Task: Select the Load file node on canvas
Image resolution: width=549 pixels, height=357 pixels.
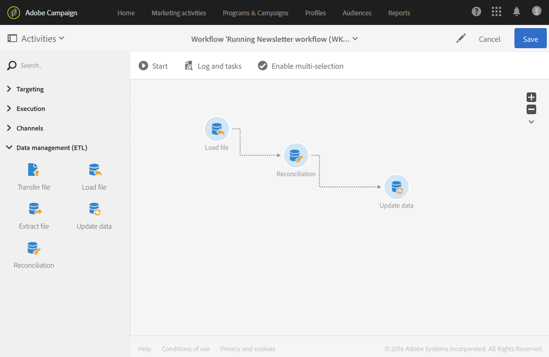Action: click(x=217, y=129)
